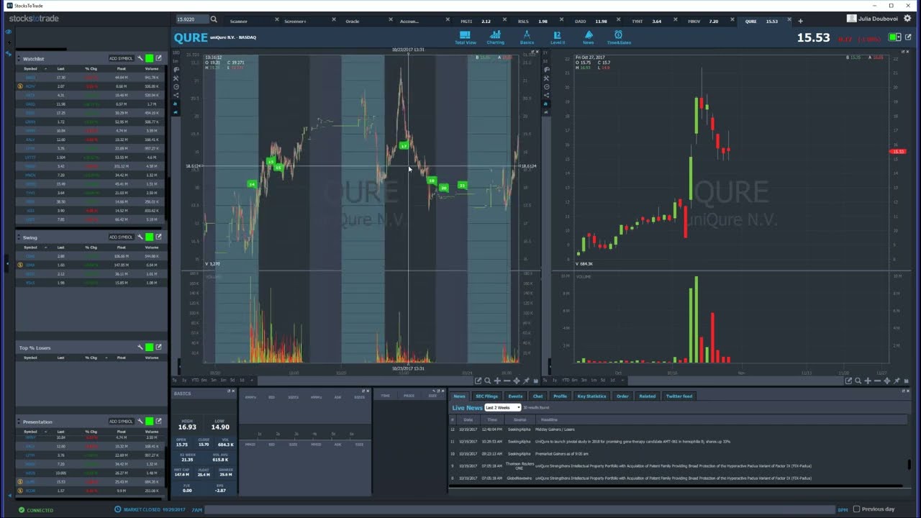The height and width of the screenshot is (518, 921).
Task: Sort Top % Losers by % Chg
Action: 91,358
